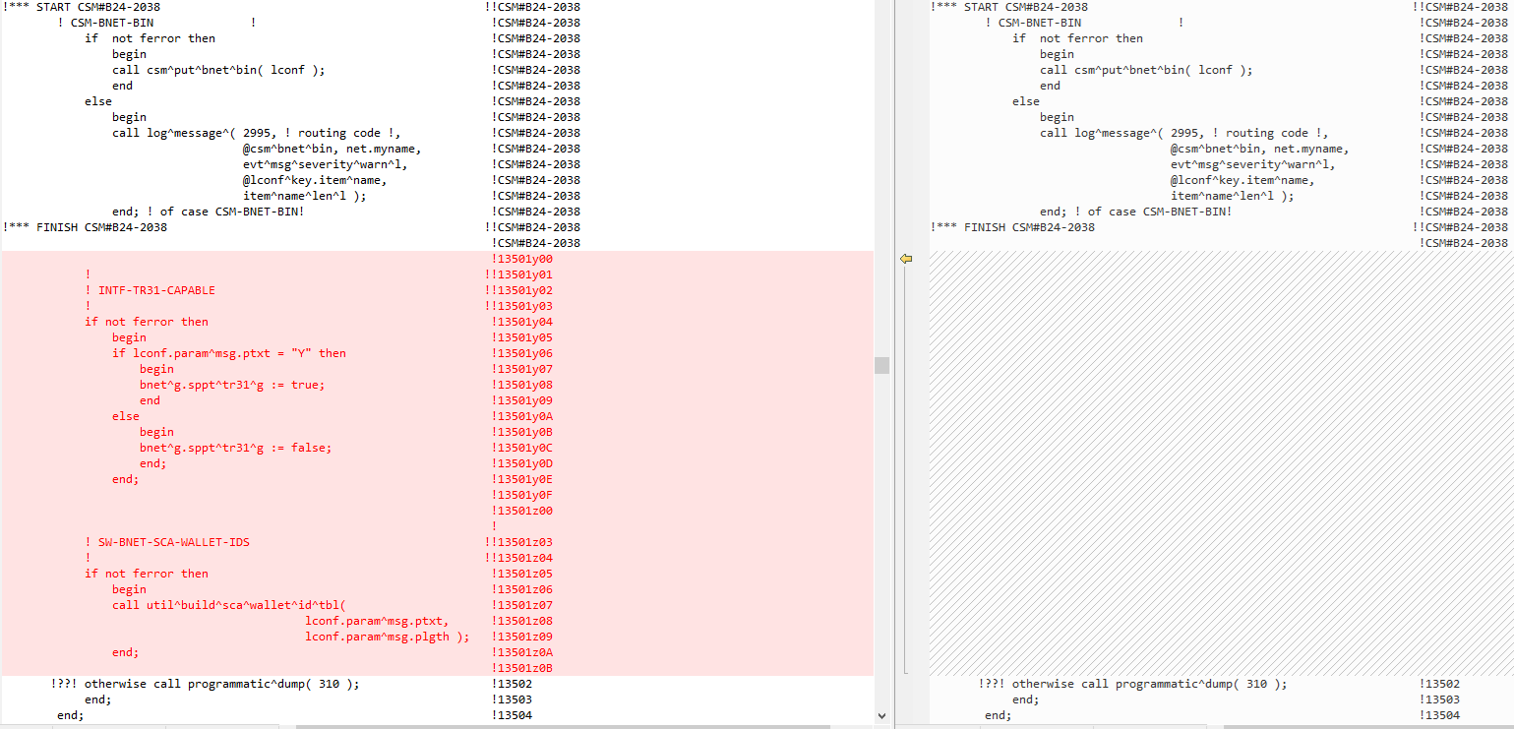This screenshot has width=1514, height=729.
Task: Select line tag '!13502' in the left pane
Action: coord(512,684)
